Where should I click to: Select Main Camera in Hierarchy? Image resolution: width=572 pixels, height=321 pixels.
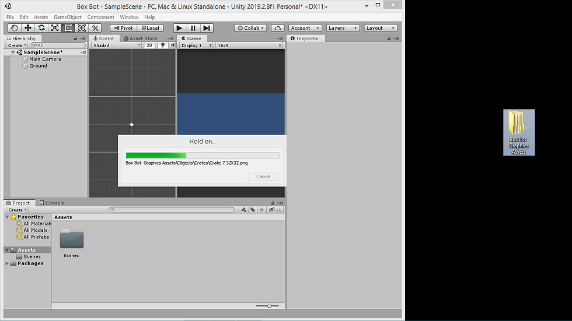(46, 59)
